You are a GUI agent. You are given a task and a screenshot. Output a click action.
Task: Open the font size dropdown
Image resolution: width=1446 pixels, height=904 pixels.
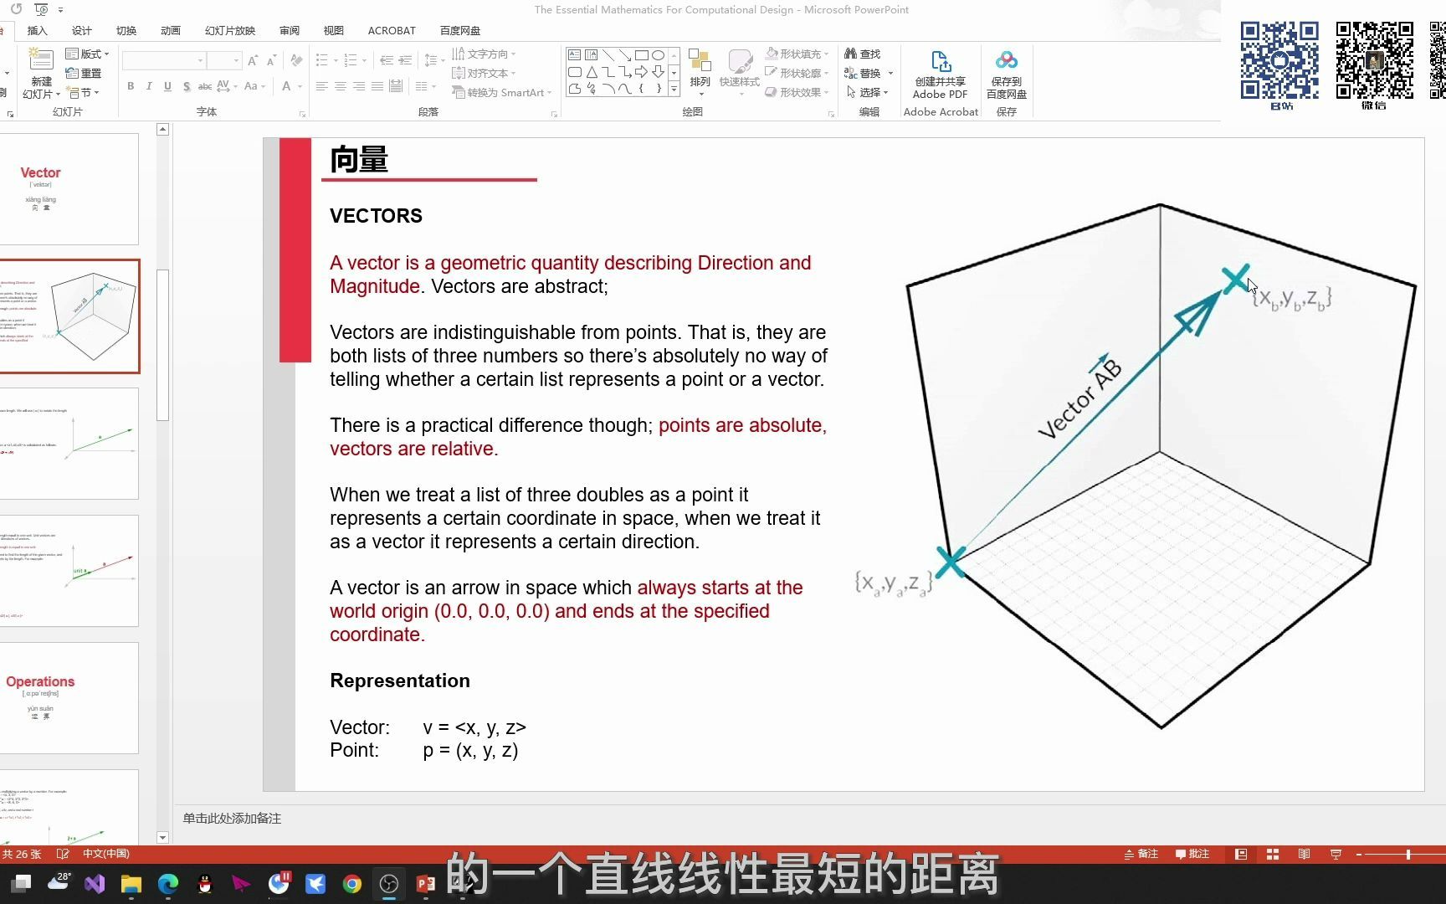tap(236, 60)
